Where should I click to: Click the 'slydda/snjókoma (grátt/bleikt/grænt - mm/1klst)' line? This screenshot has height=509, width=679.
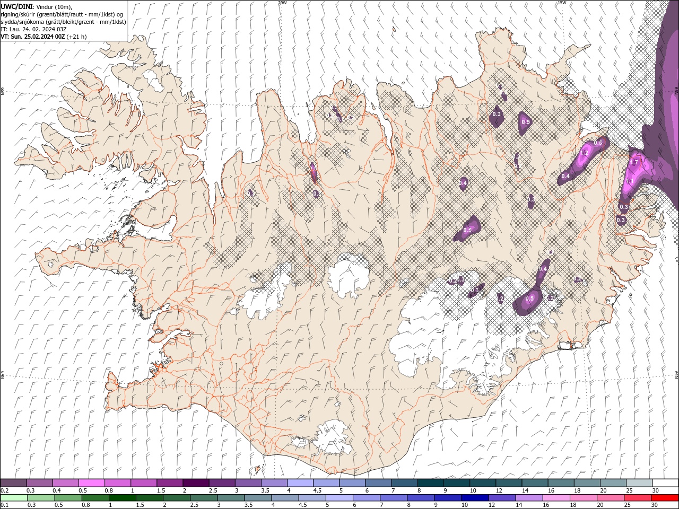tap(63, 22)
